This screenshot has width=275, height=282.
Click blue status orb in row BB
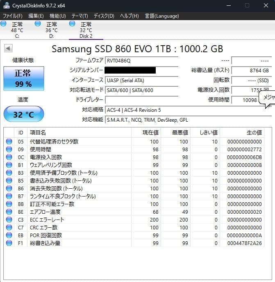click(x=9, y=204)
